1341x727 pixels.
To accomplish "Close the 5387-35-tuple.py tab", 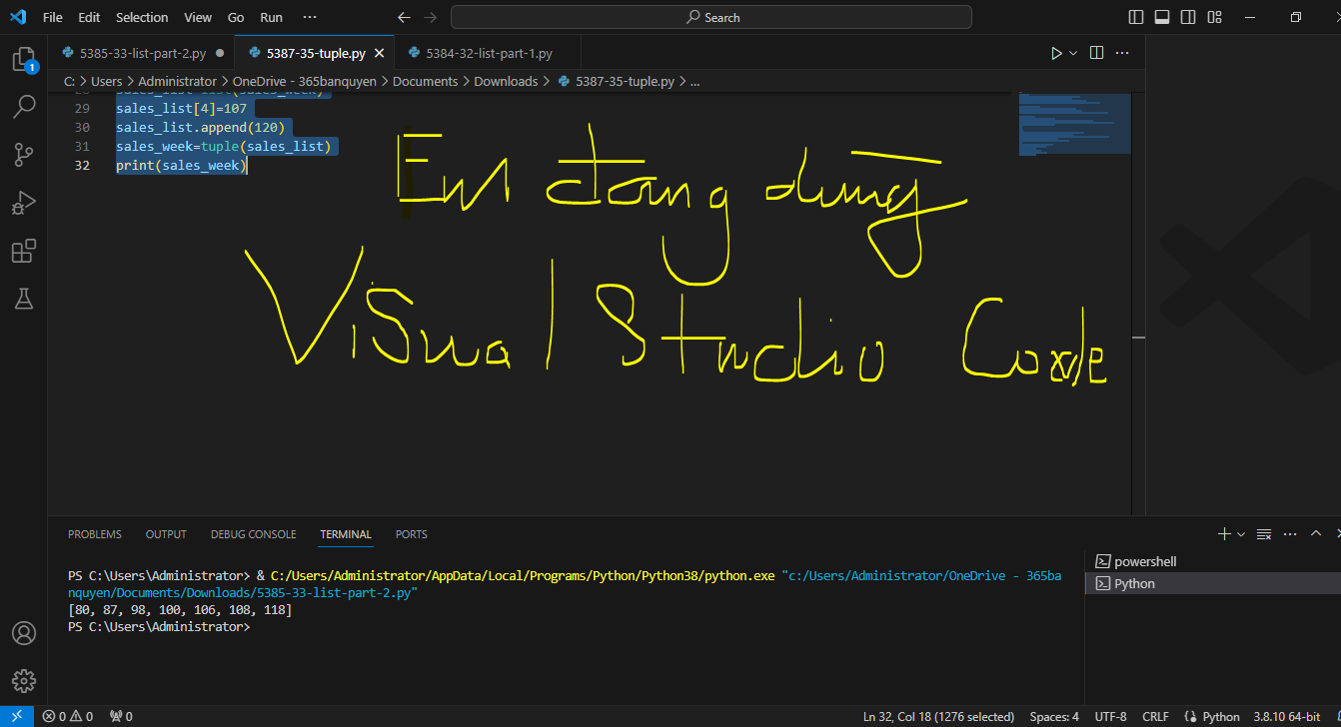I will tap(380, 53).
